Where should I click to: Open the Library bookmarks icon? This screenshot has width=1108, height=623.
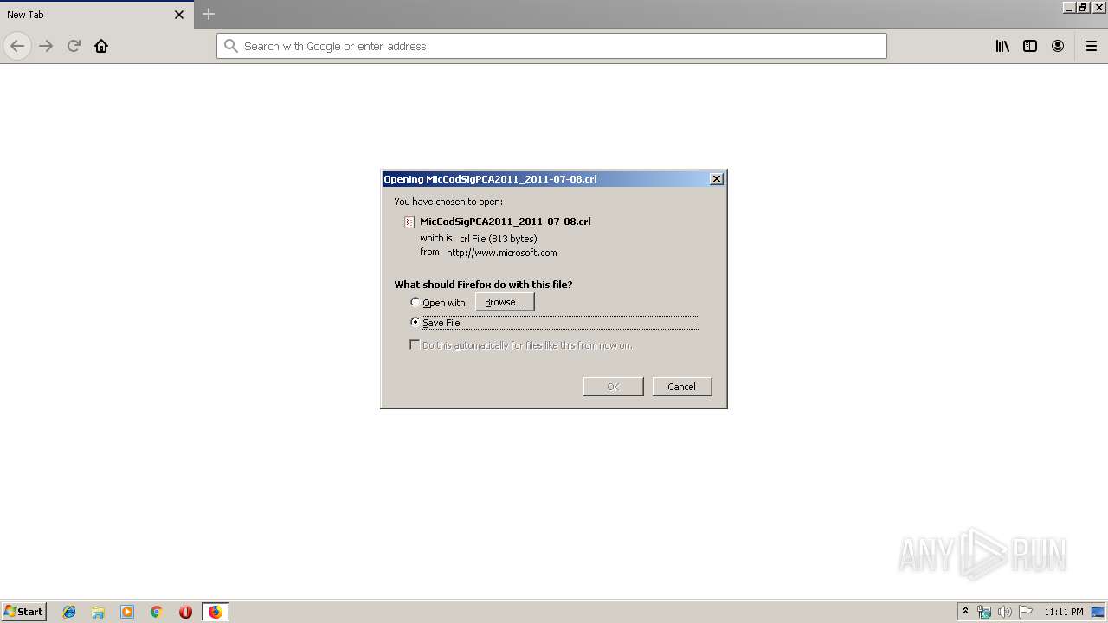point(1002,46)
